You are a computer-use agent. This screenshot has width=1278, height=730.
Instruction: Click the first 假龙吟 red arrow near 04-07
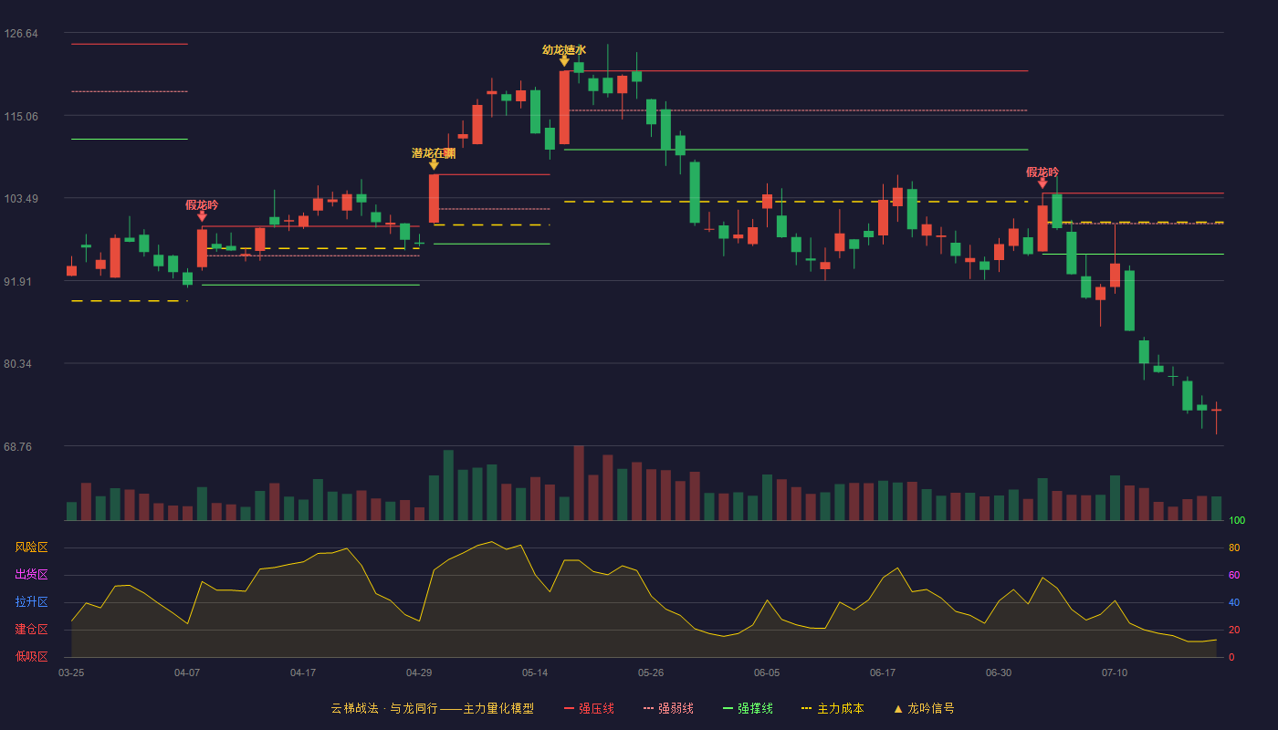tap(202, 216)
